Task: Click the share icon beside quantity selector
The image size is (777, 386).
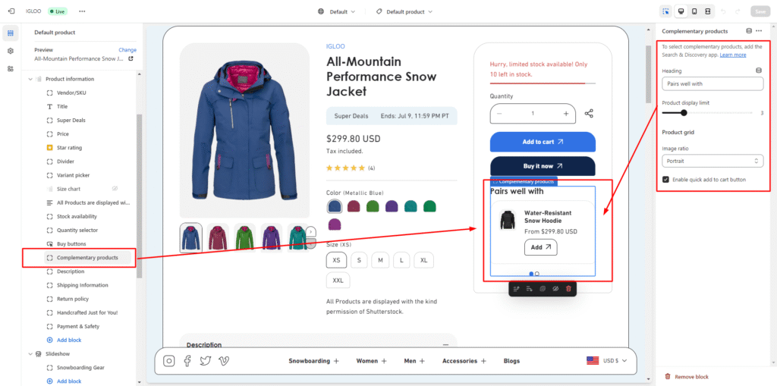Action: tap(589, 114)
